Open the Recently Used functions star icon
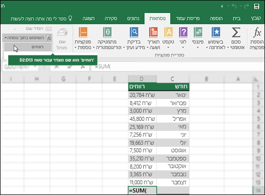 point(216,32)
